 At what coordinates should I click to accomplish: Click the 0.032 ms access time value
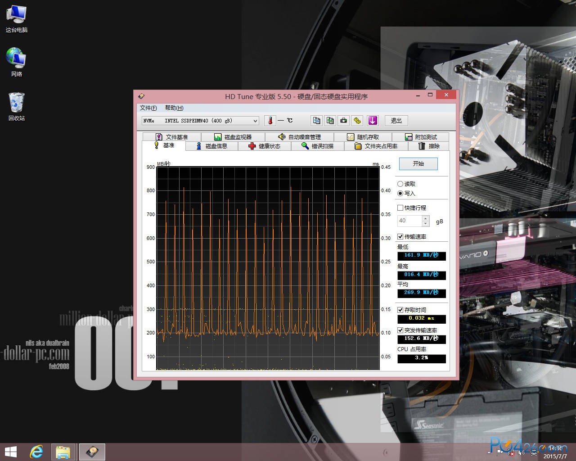point(422,319)
